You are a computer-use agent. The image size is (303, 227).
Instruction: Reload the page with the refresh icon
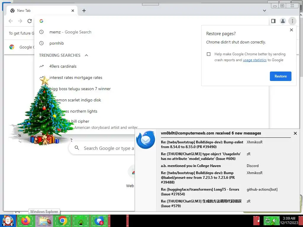pos(30,21)
